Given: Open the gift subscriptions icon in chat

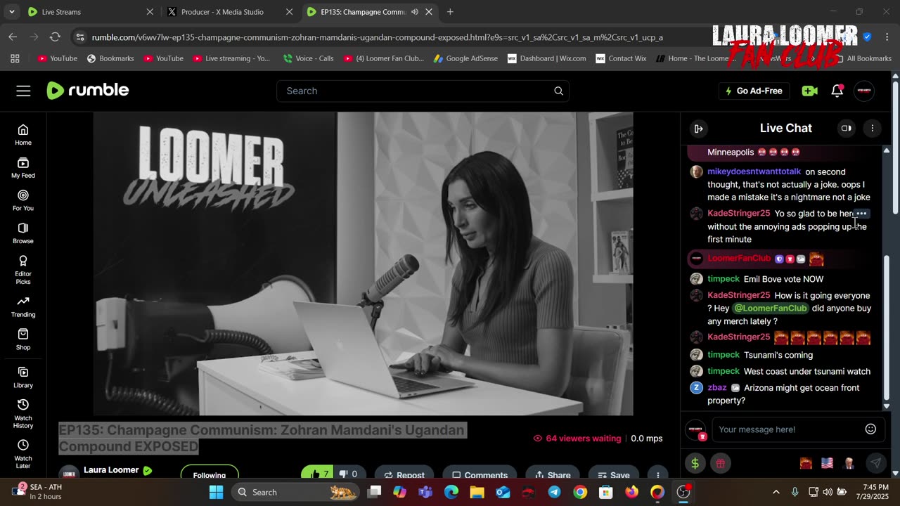Looking at the screenshot, I should (720, 463).
